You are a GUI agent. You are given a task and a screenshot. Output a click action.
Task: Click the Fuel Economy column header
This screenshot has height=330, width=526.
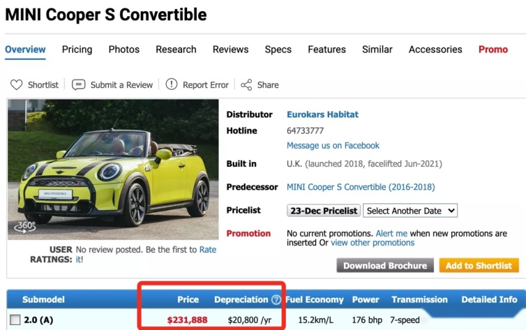(x=315, y=300)
